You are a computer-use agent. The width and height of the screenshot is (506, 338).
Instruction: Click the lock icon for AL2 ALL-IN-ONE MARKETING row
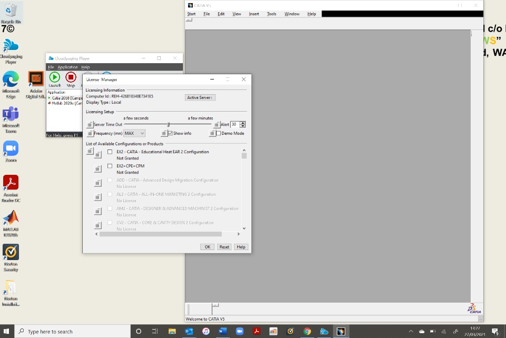click(x=98, y=197)
